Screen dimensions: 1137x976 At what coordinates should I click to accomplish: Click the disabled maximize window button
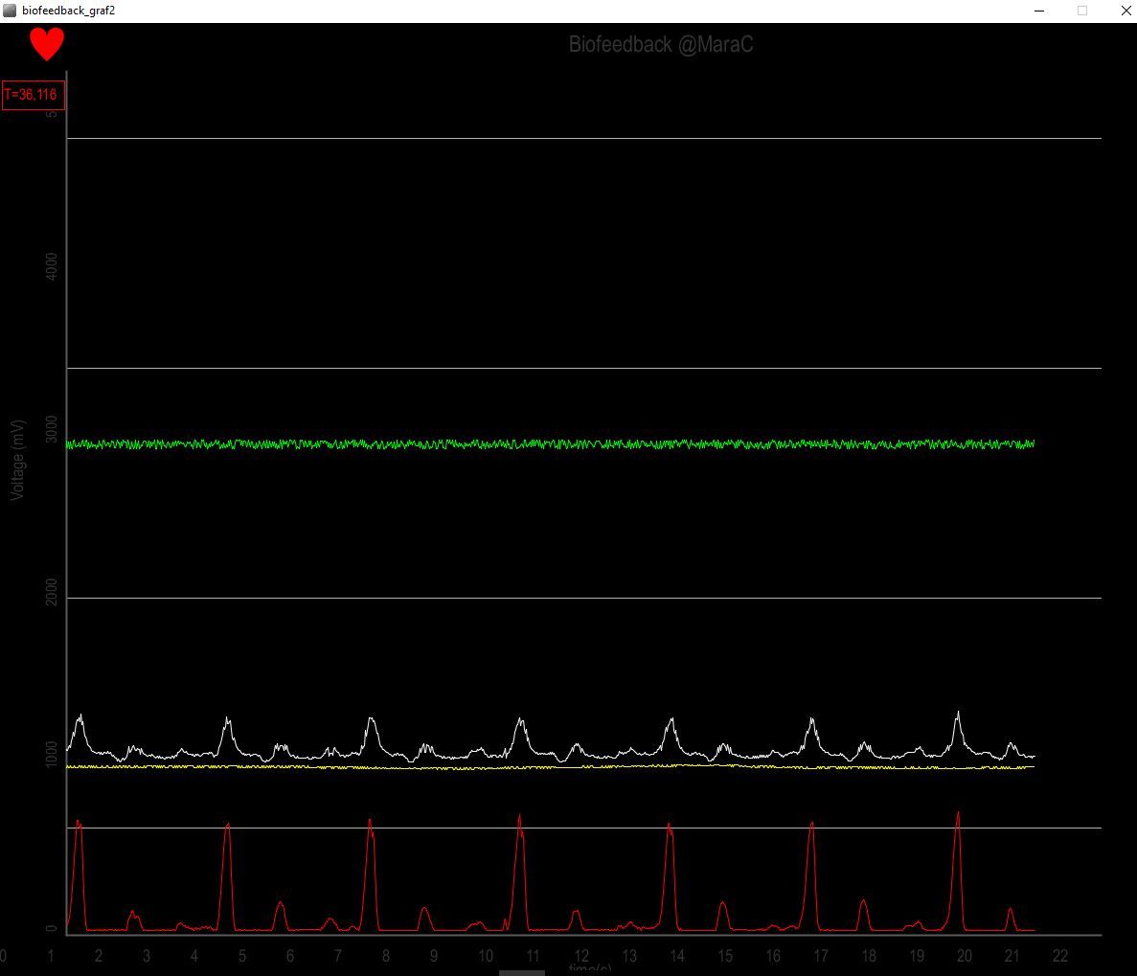(x=1082, y=11)
